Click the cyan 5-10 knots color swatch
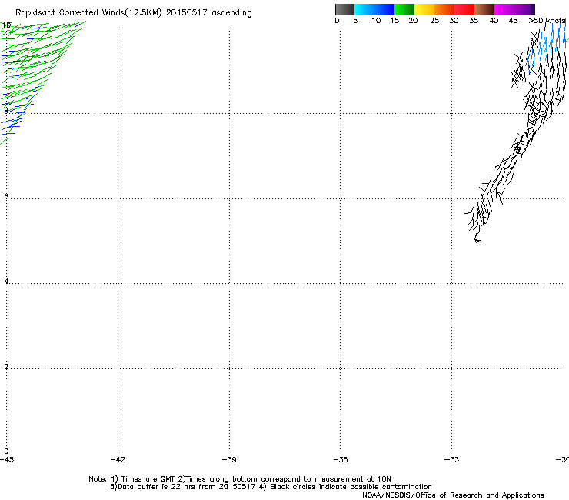The width and height of the screenshot is (569, 500). [x=364, y=9]
